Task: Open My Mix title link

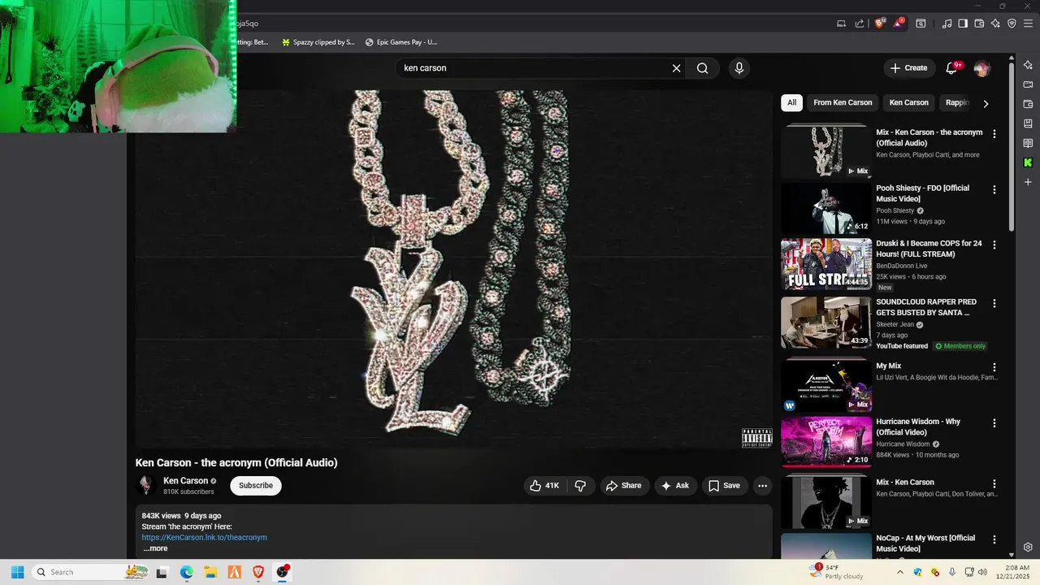Action: click(888, 366)
